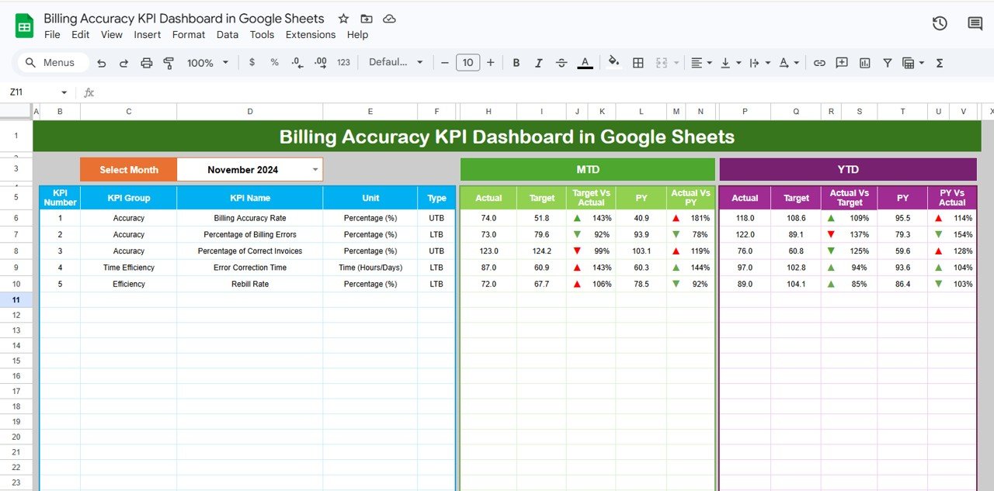Open the Insert chart icon
The image size is (994, 491).
point(864,62)
